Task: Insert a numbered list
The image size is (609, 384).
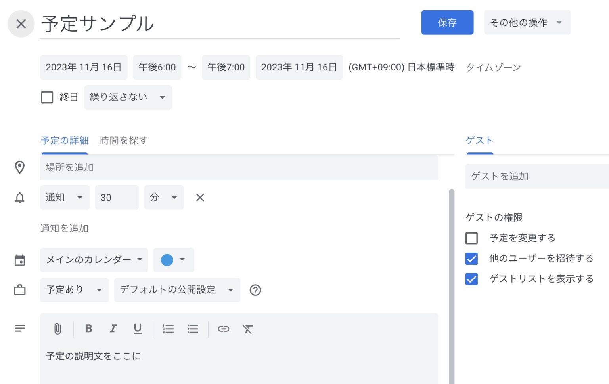Action: click(x=168, y=329)
